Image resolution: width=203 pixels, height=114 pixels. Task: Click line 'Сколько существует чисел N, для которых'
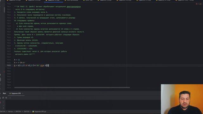(x=41, y=51)
